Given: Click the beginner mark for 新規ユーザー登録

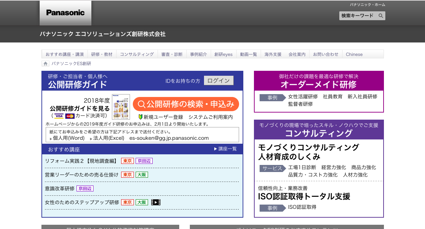Looking at the screenshot, I should pos(140,117).
